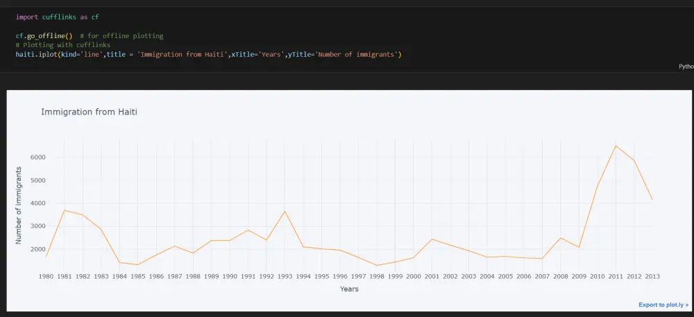Image resolution: width=694 pixels, height=317 pixels.
Task: Select the 2013 x-axis tick label
Action: coord(652,276)
